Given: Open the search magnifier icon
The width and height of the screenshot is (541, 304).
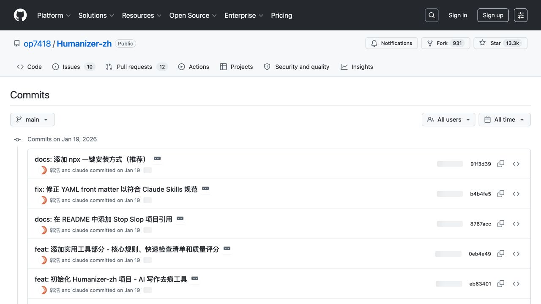Looking at the screenshot, I should tap(432, 15).
